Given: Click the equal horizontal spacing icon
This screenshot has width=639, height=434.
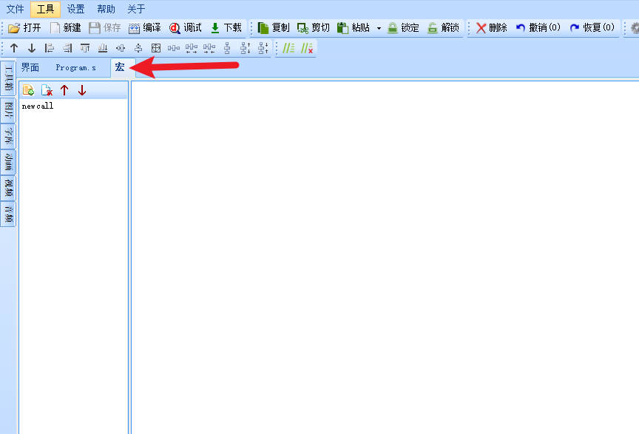Looking at the screenshot, I should point(174,48).
